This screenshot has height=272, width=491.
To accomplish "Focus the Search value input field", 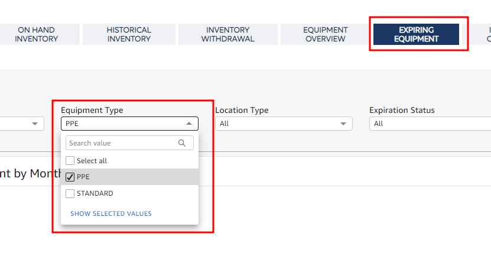I will coord(121,143).
